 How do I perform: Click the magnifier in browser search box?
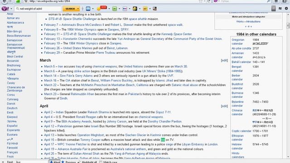click(x=269, y=1)
